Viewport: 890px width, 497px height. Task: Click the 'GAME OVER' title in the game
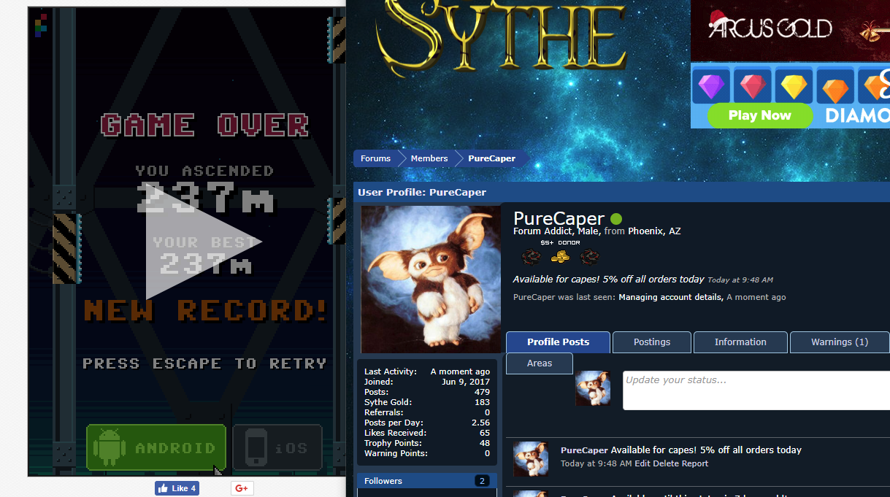(205, 126)
